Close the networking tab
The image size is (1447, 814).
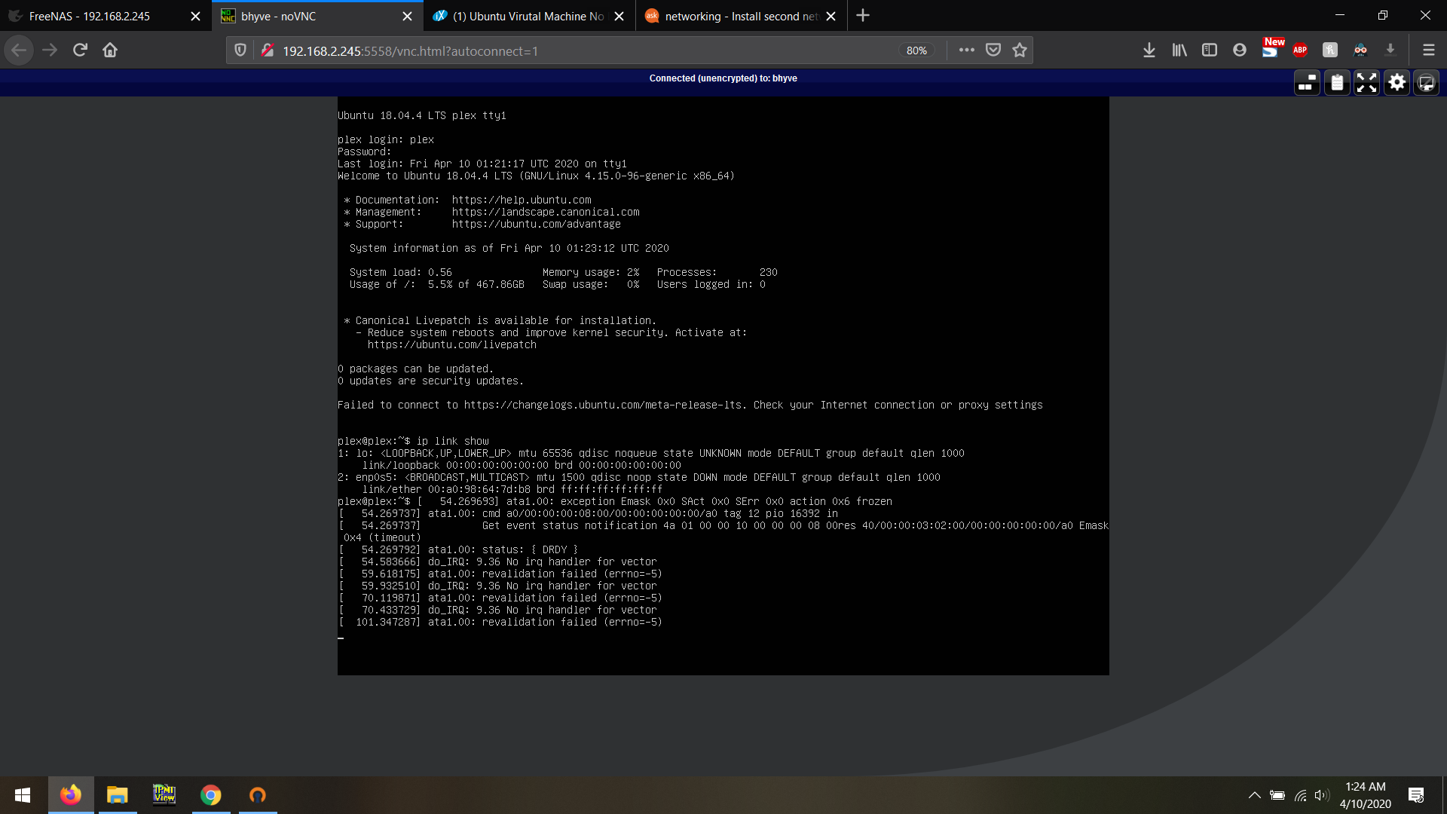(831, 16)
